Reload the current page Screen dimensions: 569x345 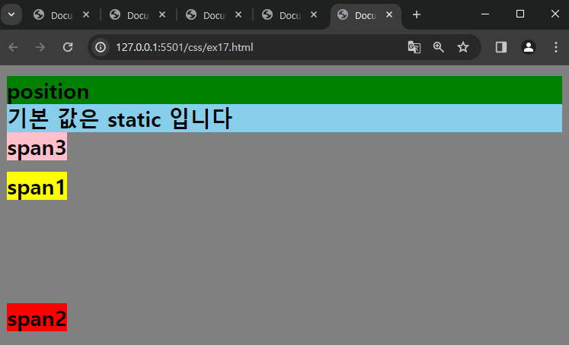click(x=68, y=47)
